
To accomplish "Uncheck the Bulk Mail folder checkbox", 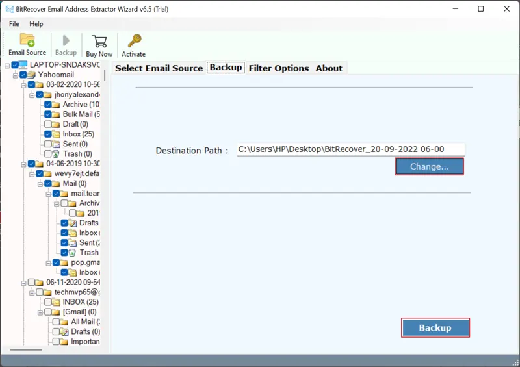I will [x=47, y=114].
